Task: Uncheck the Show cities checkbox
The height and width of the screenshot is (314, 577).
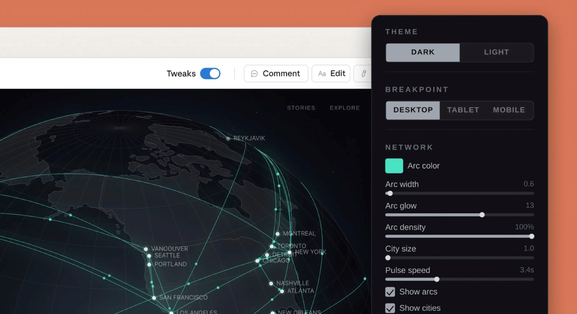Action: [390, 308]
